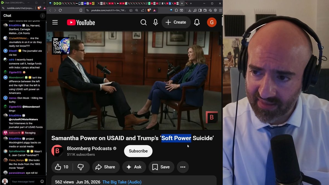Dislike the video with thumbs down
The height and width of the screenshot is (185, 329).
(x=81, y=167)
